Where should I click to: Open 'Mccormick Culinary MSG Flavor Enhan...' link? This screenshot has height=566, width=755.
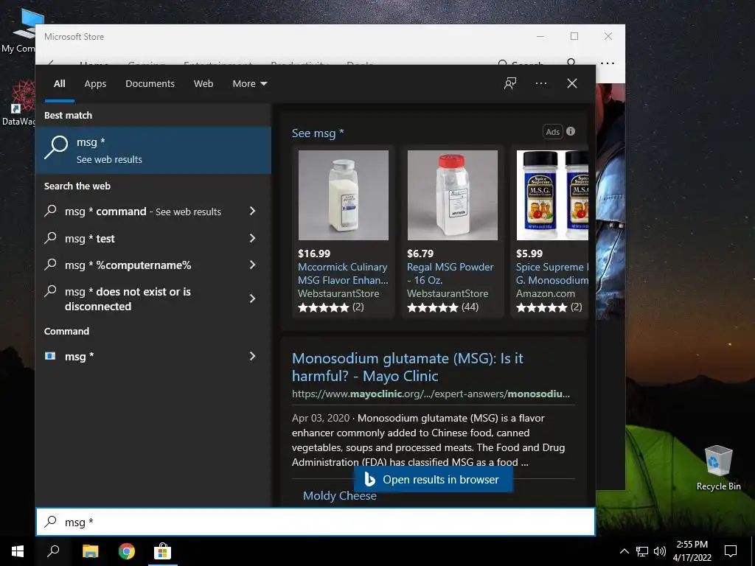point(343,273)
